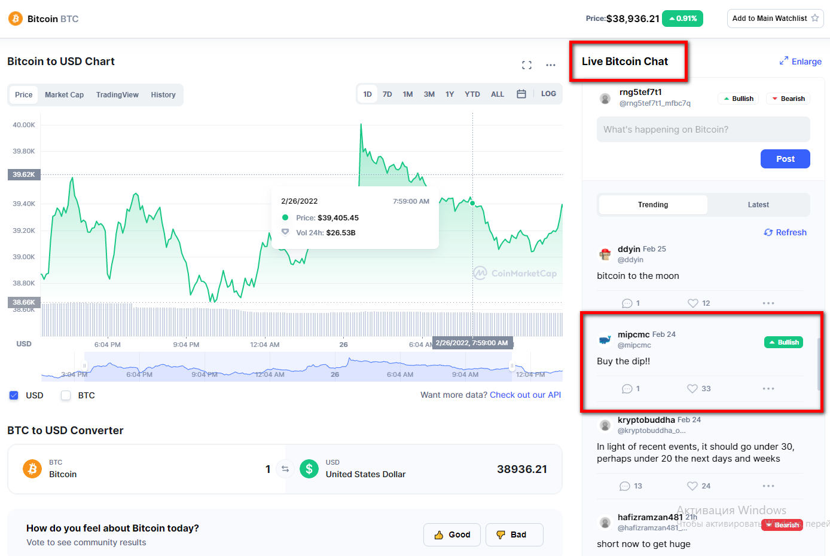This screenshot has height=556, width=830.
Task: Click Add to Main Watchlist button
Action: pyautogui.click(x=775, y=18)
